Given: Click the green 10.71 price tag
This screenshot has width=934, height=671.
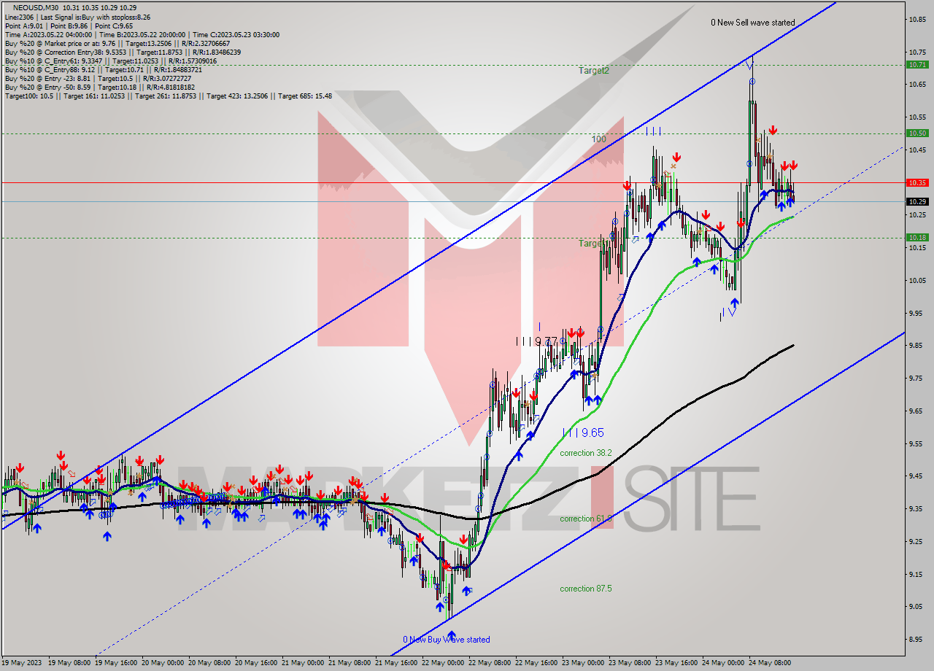Looking at the screenshot, I should pos(917,64).
